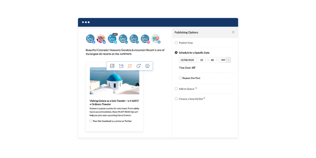The width and height of the screenshot is (316, 158).
Task: Open the hour dropdown showing 10
Action: (203, 60)
